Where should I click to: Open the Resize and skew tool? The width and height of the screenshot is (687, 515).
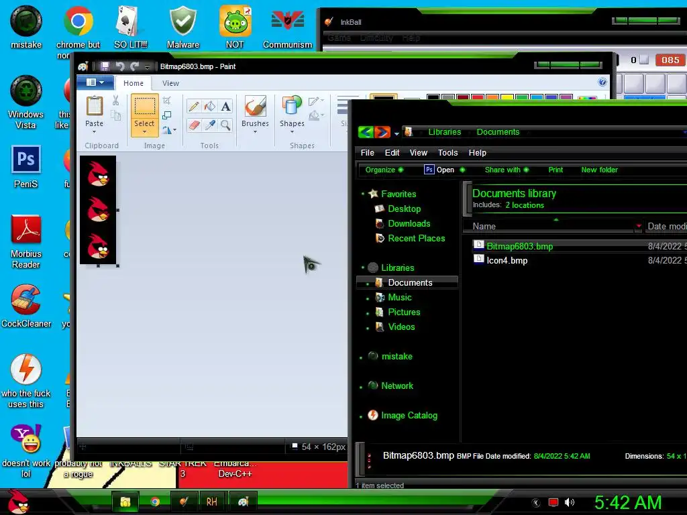click(x=166, y=115)
